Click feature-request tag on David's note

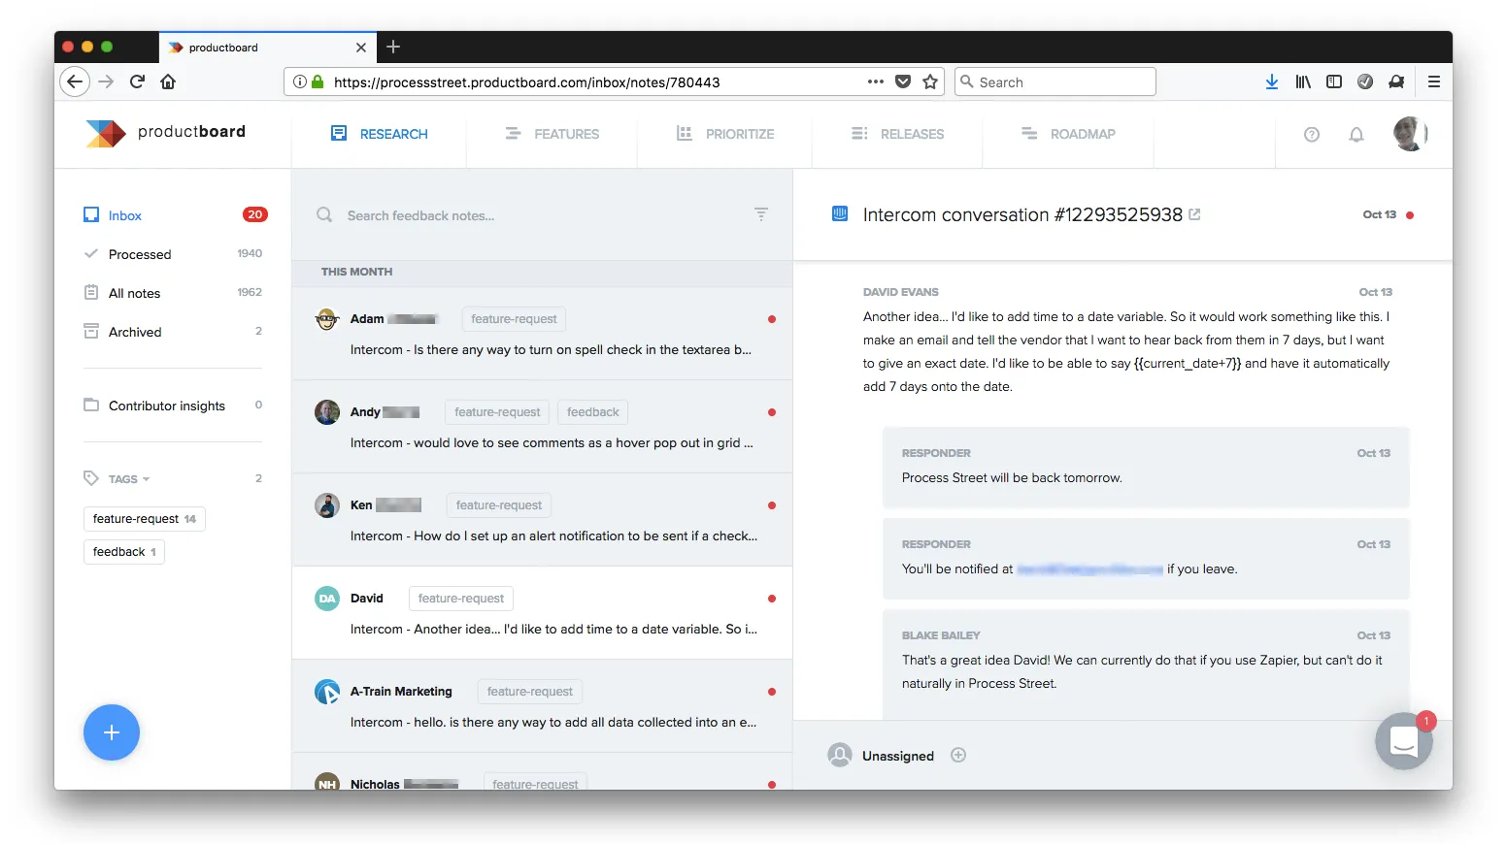click(x=461, y=599)
